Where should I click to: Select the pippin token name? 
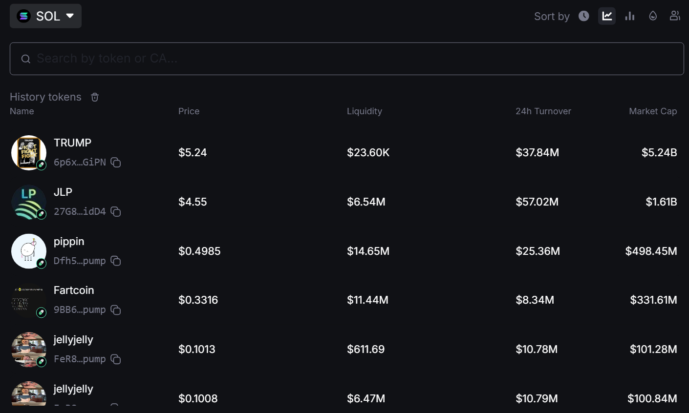tap(69, 241)
